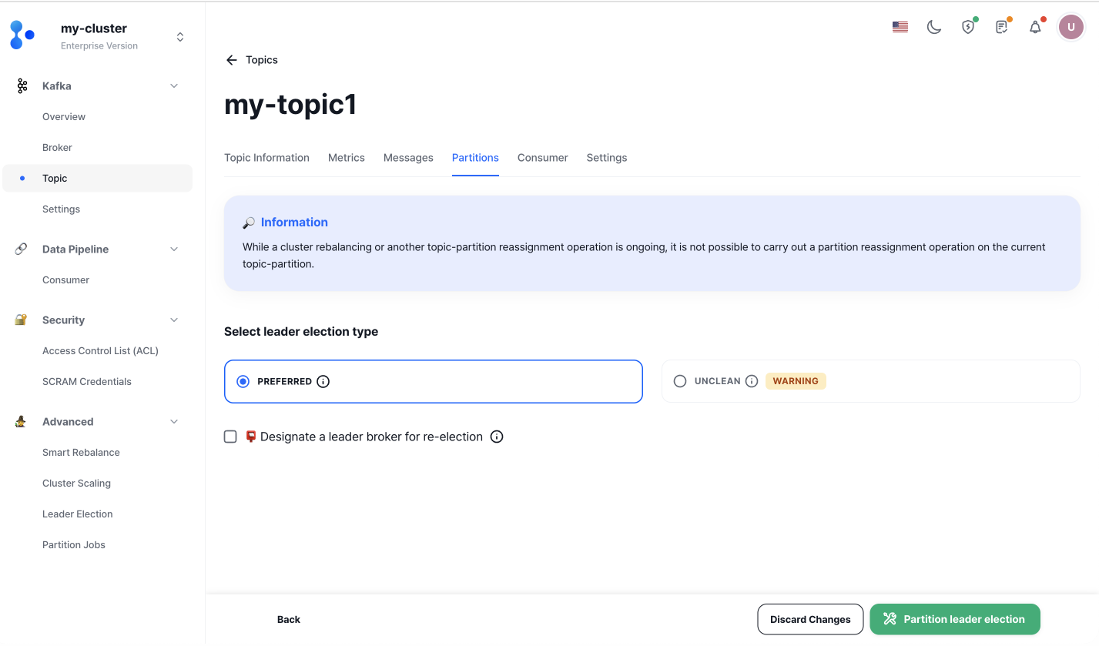Screen dimensions: 1099x646
Task: Open the task list icon in header
Action: click(1001, 27)
